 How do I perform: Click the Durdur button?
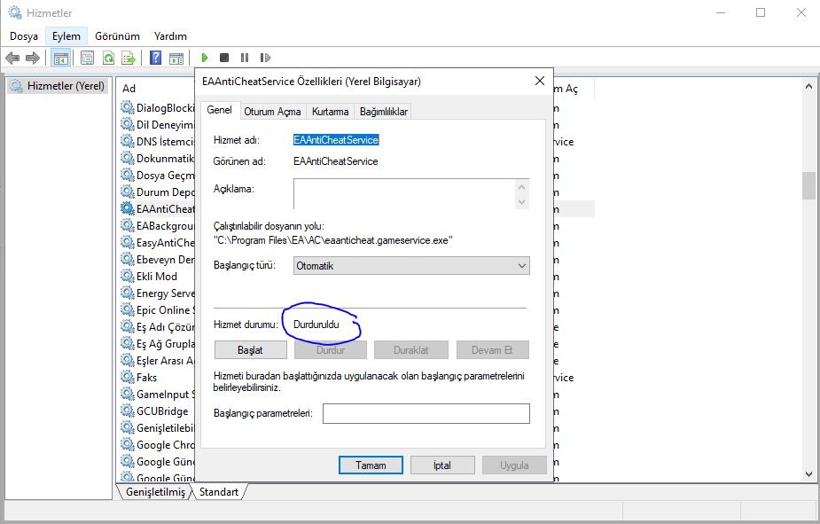click(331, 350)
